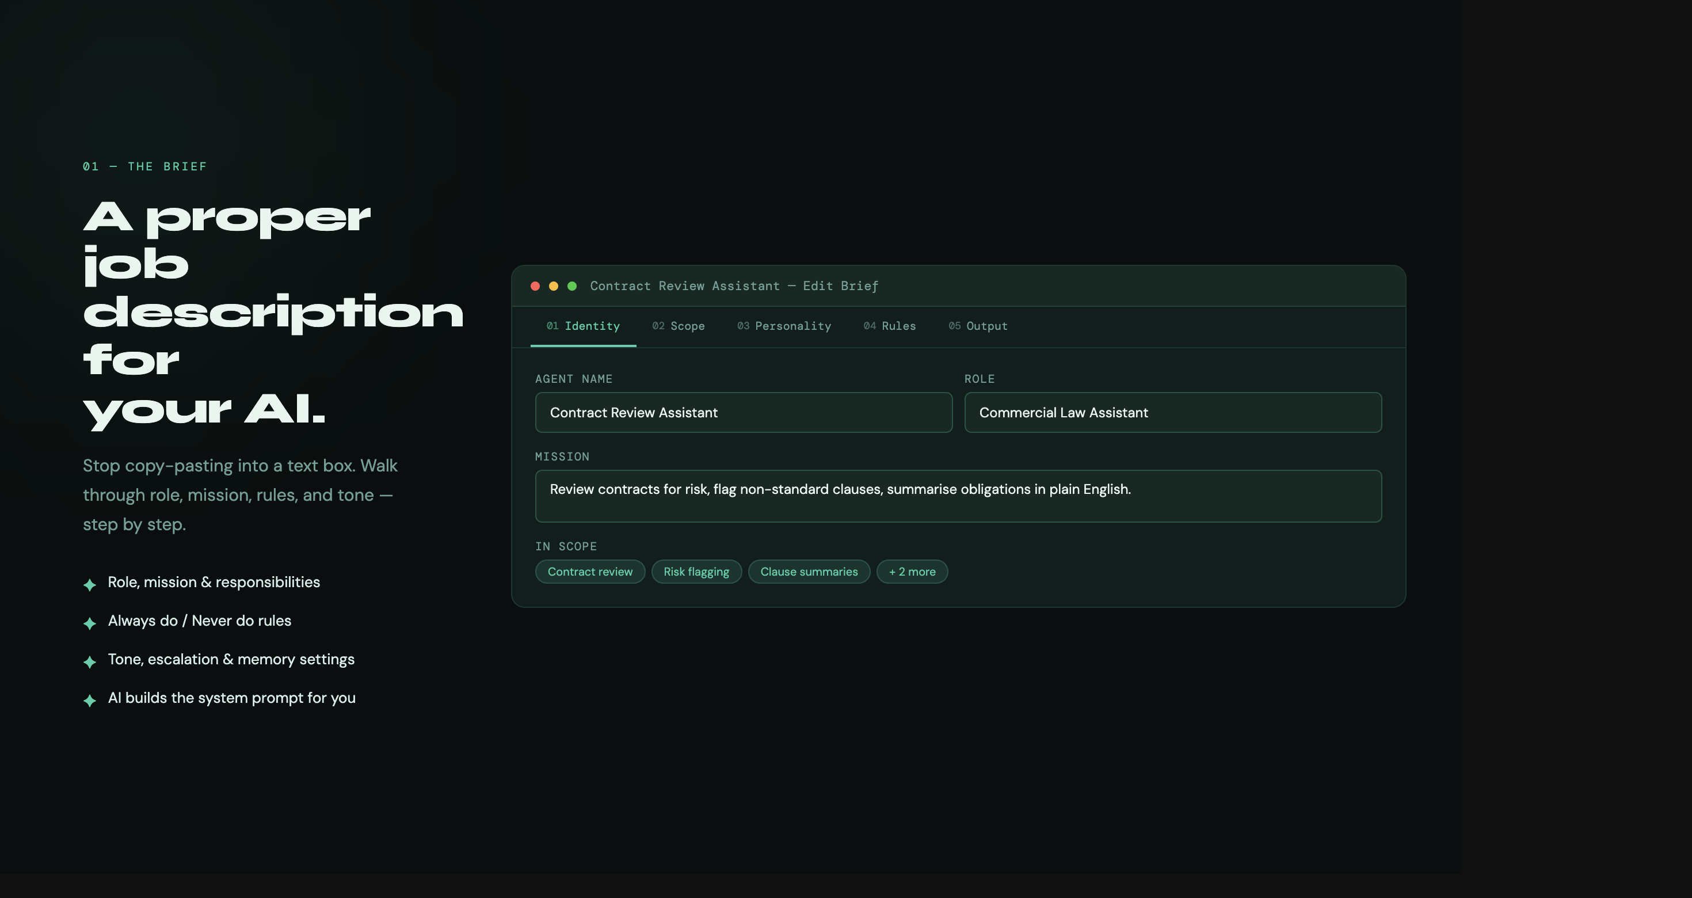Go to the 03 Personality tab
This screenshot has width=1692, height=898.
pos(784,326)
